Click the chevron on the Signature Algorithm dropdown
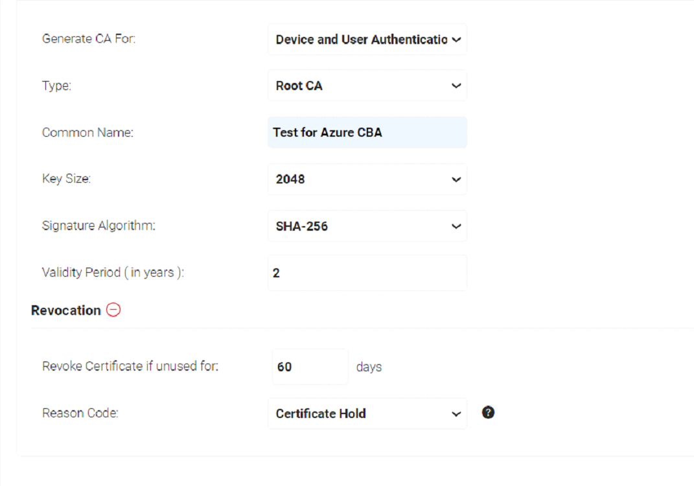This screenshot has width=694, height=486. (456, 226)
